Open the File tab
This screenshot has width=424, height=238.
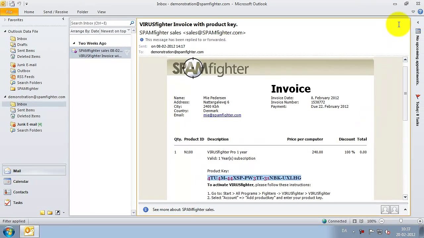[9, 12]
